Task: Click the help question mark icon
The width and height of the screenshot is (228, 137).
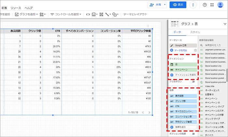Action: click(x=205, y=5)
